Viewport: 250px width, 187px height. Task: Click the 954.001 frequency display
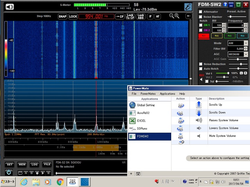(x=96, y=16)
